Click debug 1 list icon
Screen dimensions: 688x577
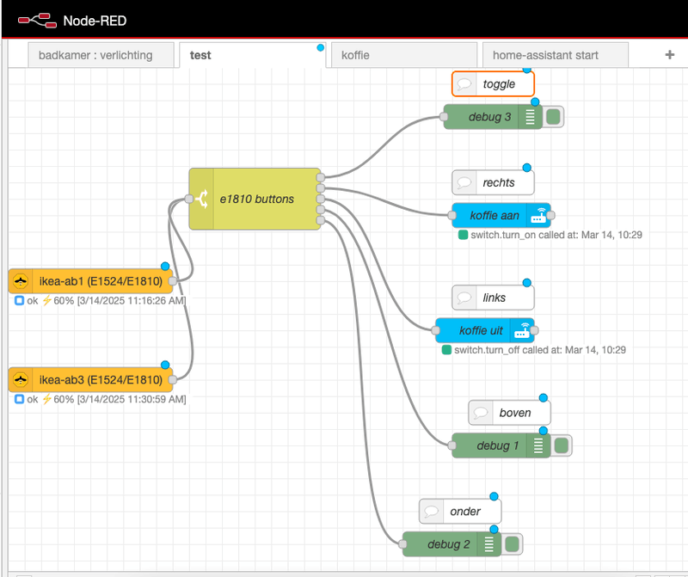tap(538, 445)
